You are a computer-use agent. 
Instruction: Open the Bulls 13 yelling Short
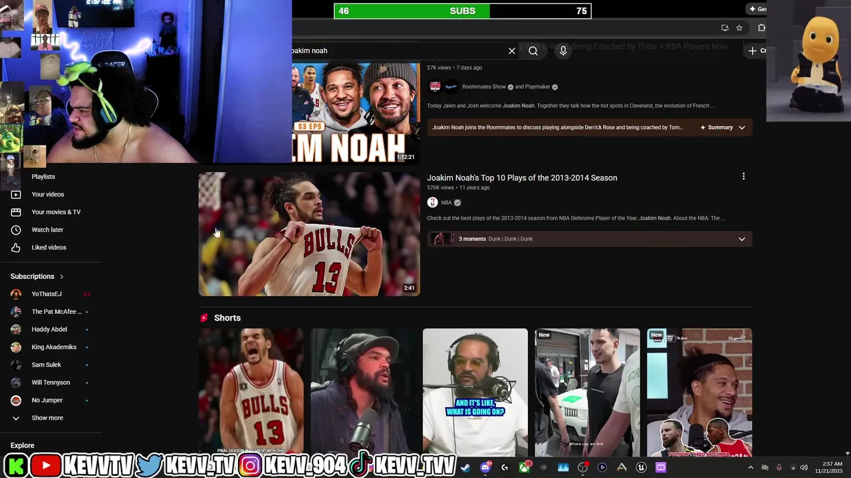251,392
